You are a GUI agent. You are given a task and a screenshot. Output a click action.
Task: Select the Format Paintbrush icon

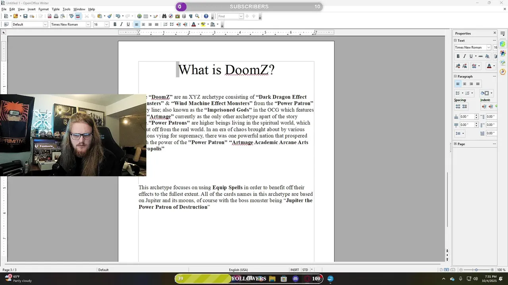pos(110,16)
